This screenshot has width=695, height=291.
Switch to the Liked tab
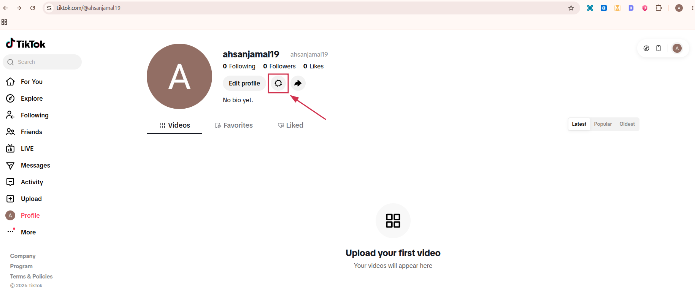pyautogui.click(x=290, y=125)
